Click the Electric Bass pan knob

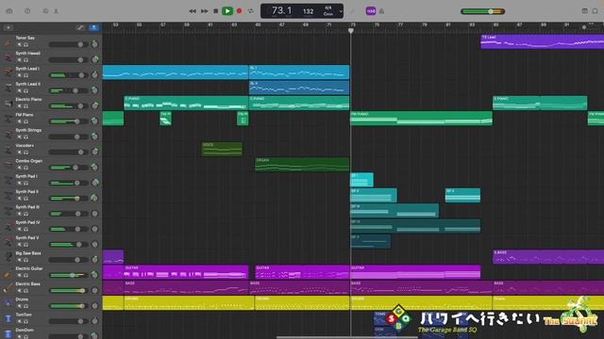click(94, 290)
